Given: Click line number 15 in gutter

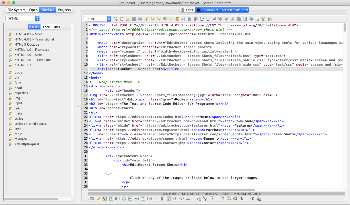Looking at the screenshot, I should point(86,86).
